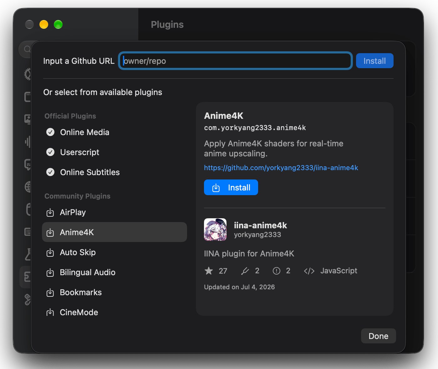438x369 pixels.
Task: Select the Online Subtitles plugin
Action: coord(115,172)
